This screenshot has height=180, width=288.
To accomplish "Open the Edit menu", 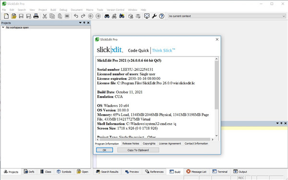I will pos(12,10).
